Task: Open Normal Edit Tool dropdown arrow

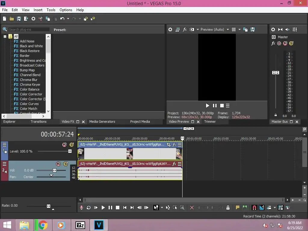Action: click(x=162, y=208)
